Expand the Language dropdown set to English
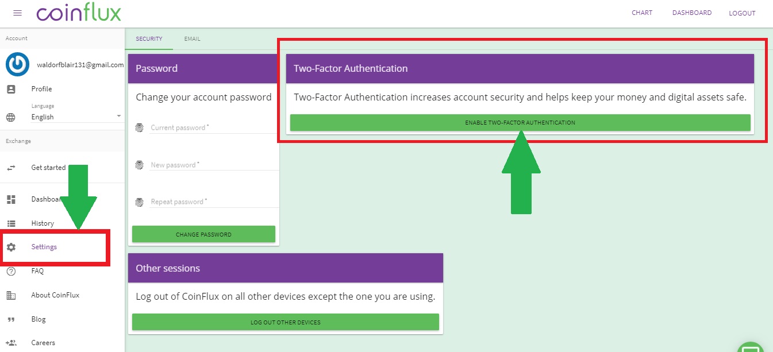 pyautogui.click(x=76, y=117)
